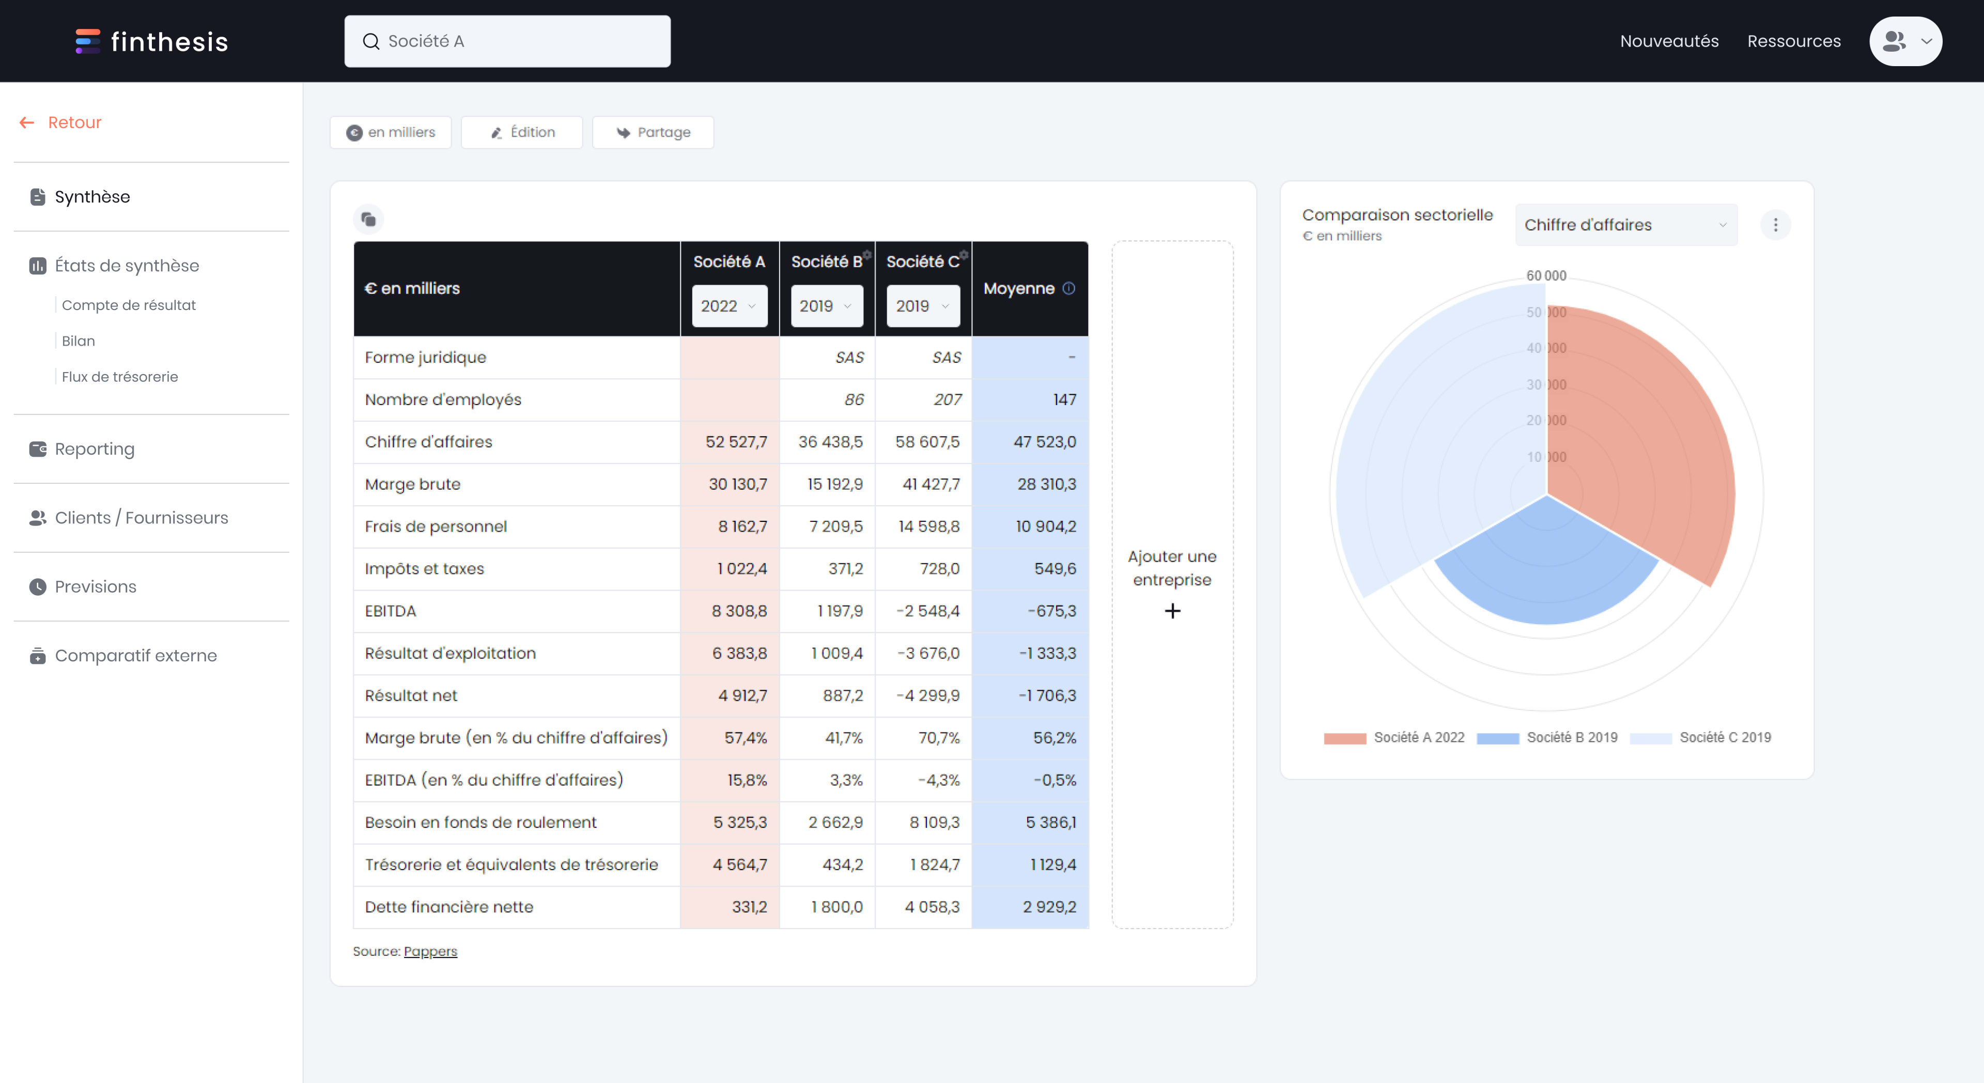Click the Synthèse sidebar icon
This screenshot has width=1984, height=1083.
(x=37, y=196)
